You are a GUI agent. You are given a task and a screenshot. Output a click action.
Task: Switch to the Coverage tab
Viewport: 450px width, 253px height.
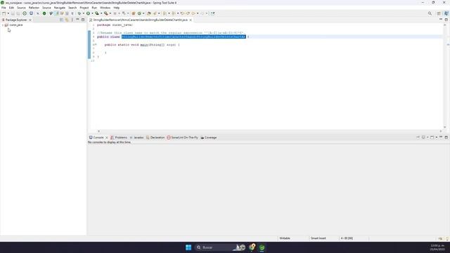(x=209, y=138)
